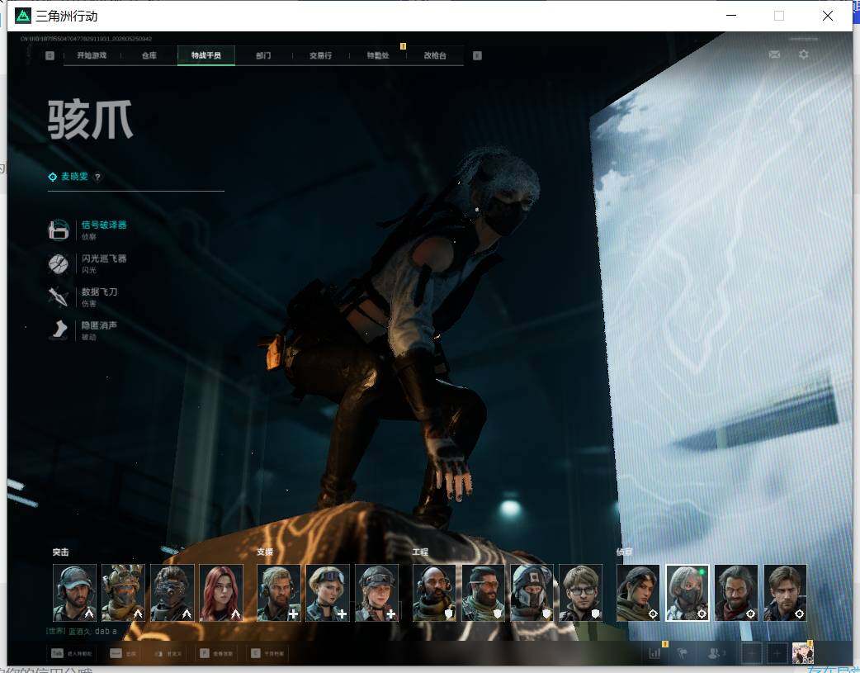Select the bearded 支援 operator with headset
Image resolution: width=860 pixels, height=673 pixels.
279,593
